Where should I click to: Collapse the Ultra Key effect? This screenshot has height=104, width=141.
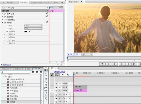point(2,23)
